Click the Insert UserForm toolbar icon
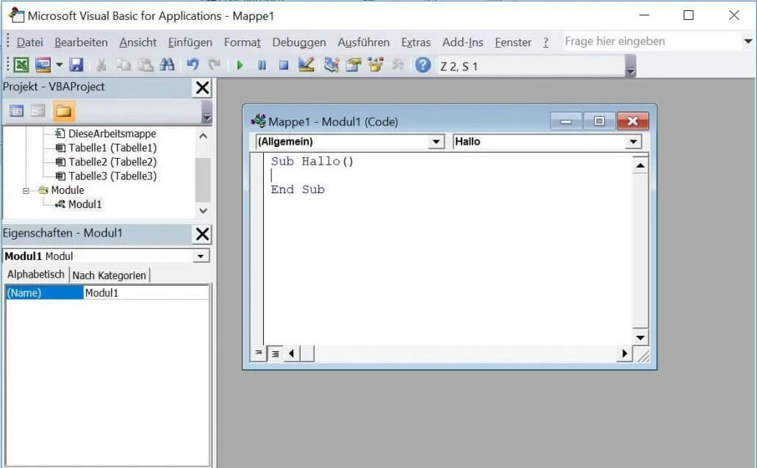Image resolution: width=757 pixels, height=468 pixels. click(43, 65)
